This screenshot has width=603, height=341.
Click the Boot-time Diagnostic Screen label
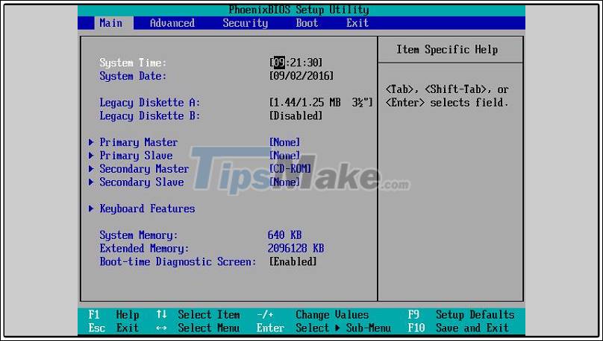178,261
